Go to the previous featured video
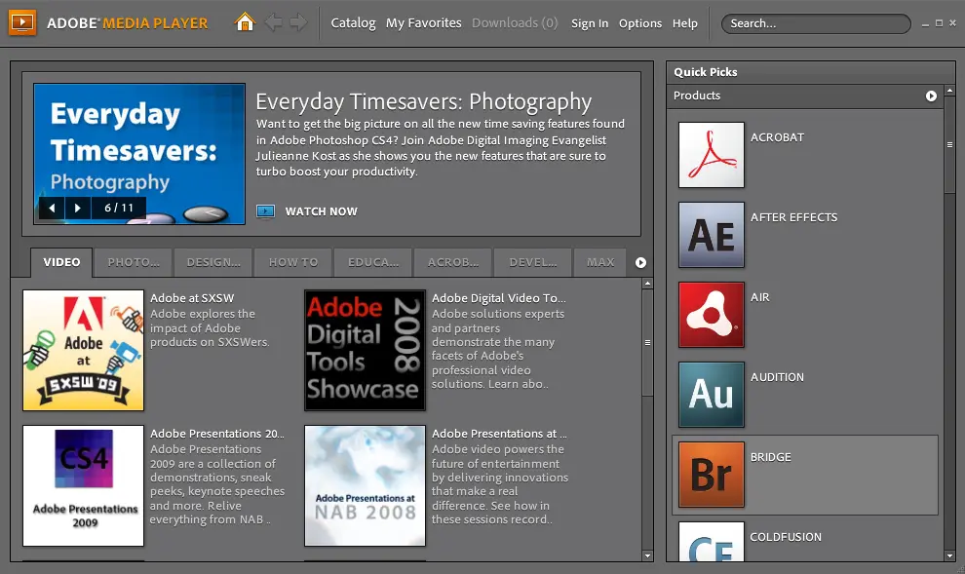965x574 pixels. (52, 208)
